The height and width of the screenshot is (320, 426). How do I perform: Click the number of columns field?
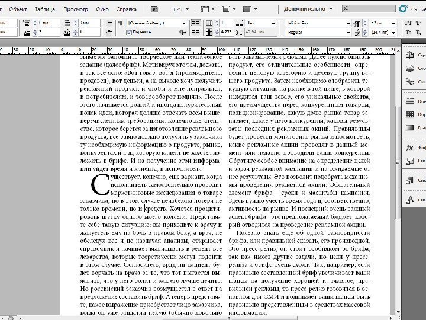(x=227, y=23)
